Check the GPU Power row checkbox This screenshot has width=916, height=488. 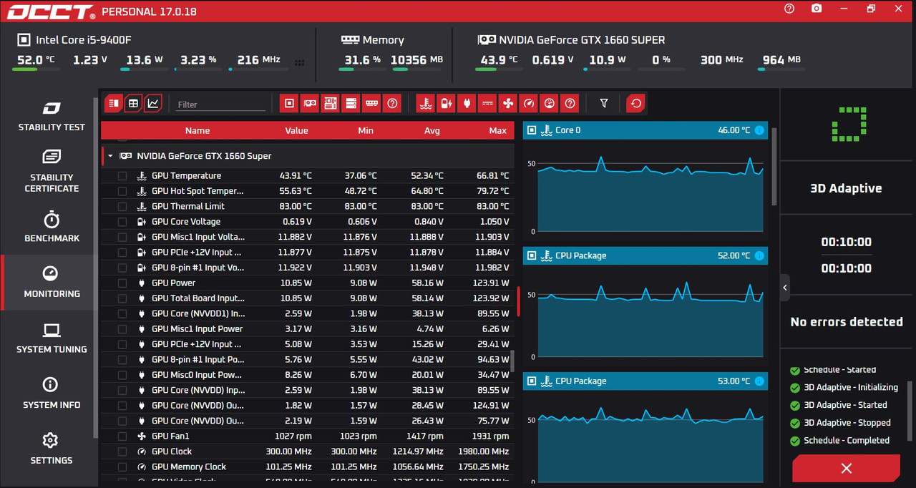pos(122,283)
